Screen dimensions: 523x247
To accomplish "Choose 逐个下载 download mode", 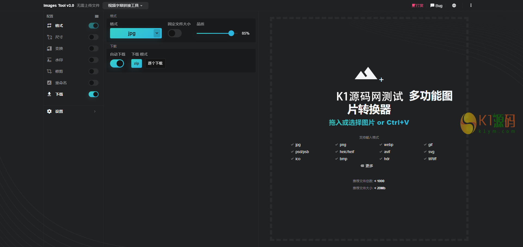I will pos(155,63).
